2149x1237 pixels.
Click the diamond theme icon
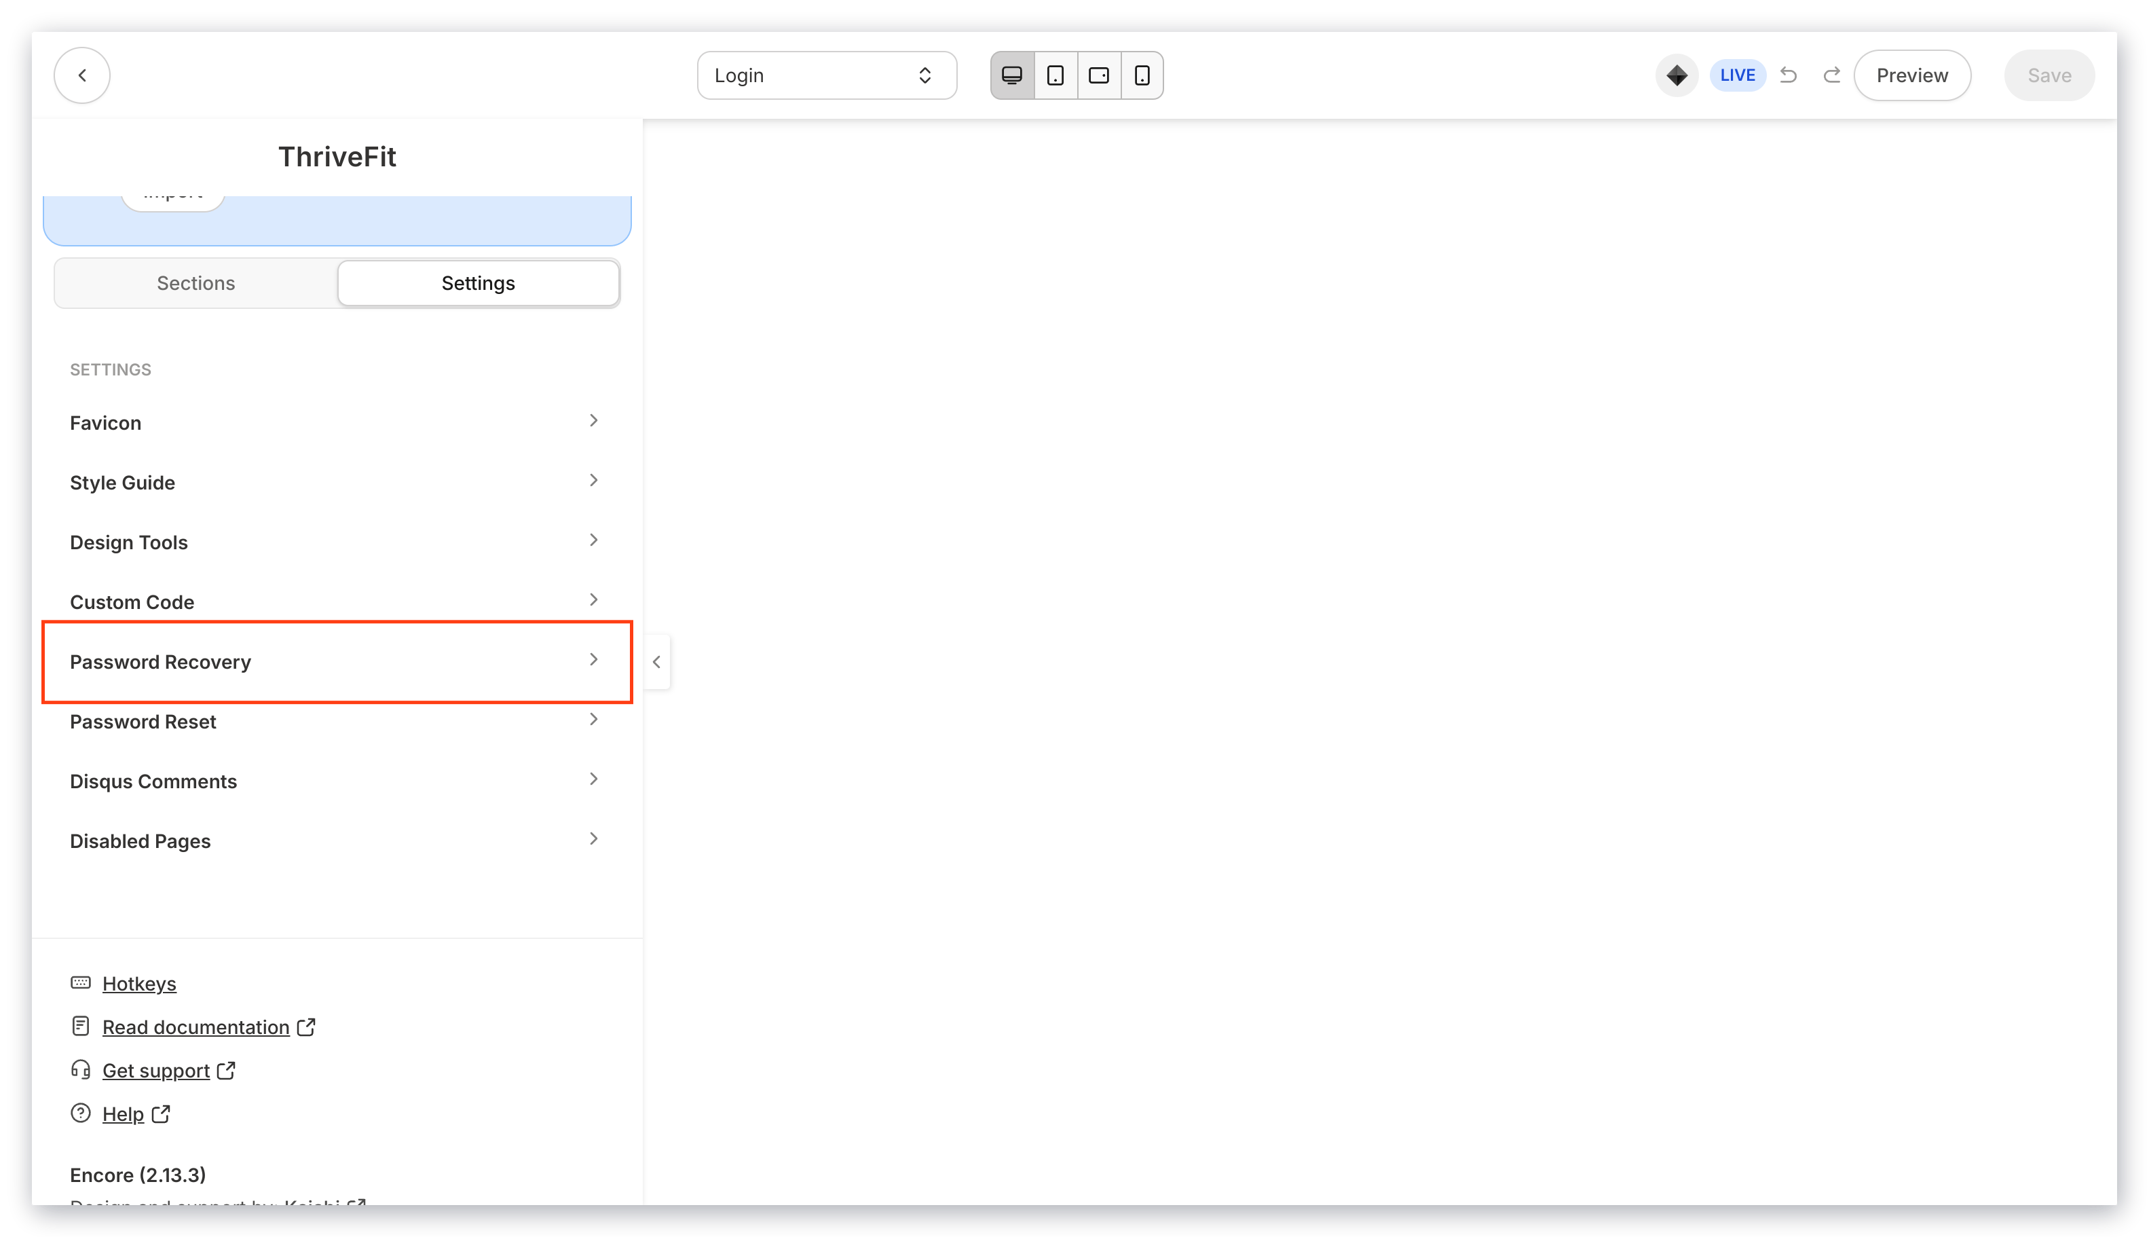point(1676,75)
